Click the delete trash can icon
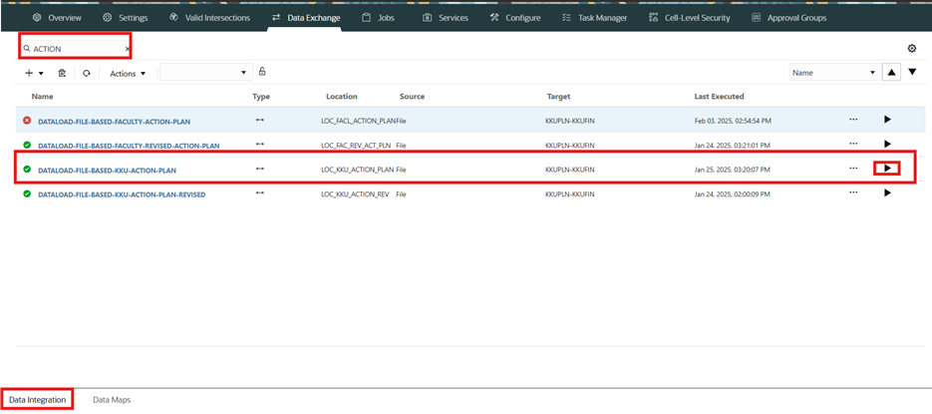 (x=62, y=73)
